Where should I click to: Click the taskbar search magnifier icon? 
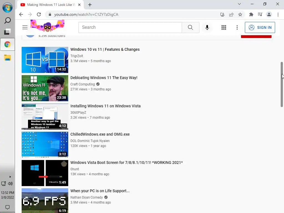point(7,20)
